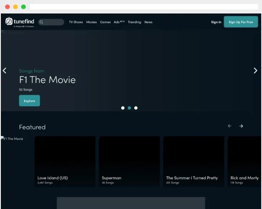Open the Games nav item

[105, 22]
